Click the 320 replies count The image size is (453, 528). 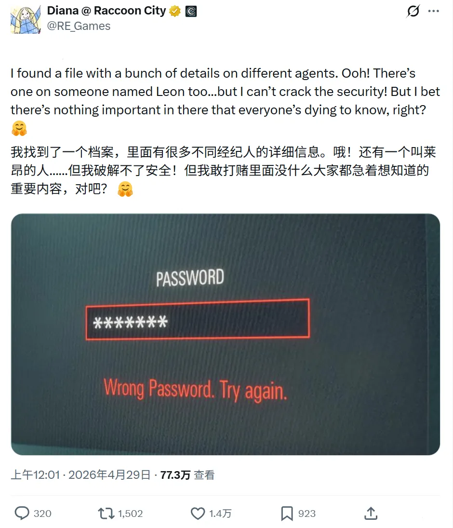pos(42,514)
